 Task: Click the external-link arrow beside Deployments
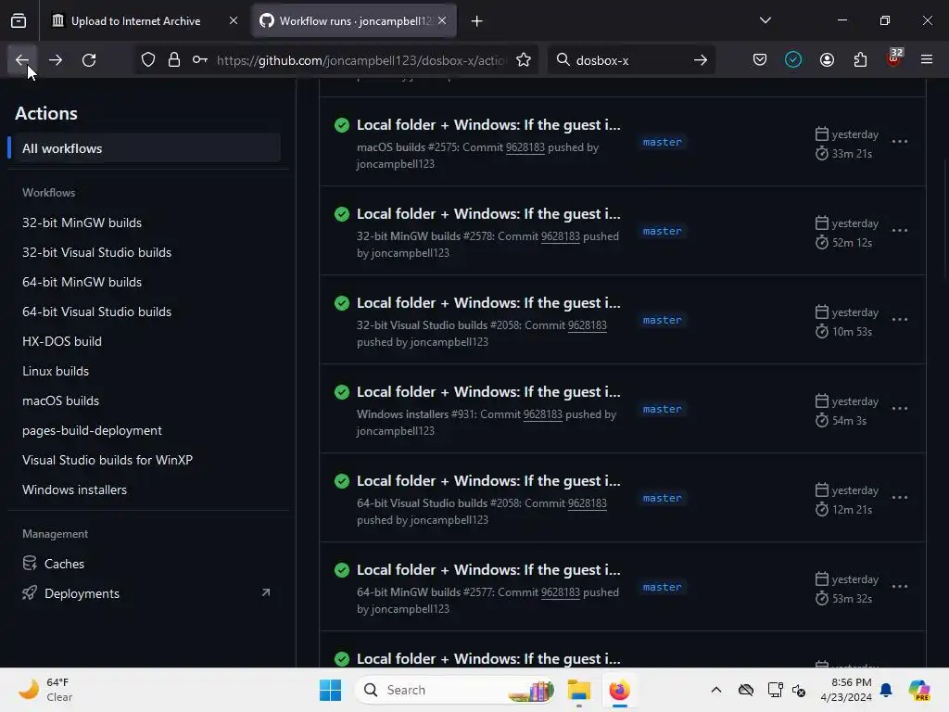266,592
